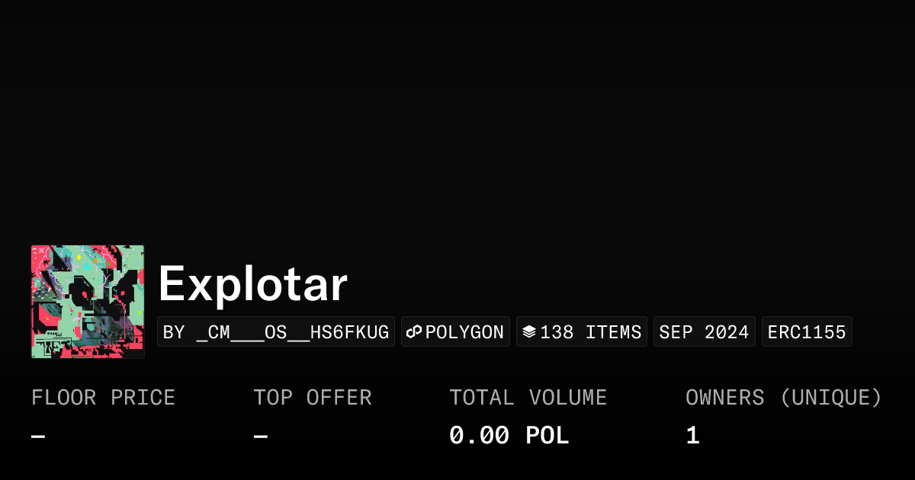Select the 0.00 total volume number

tap(479, 436)
